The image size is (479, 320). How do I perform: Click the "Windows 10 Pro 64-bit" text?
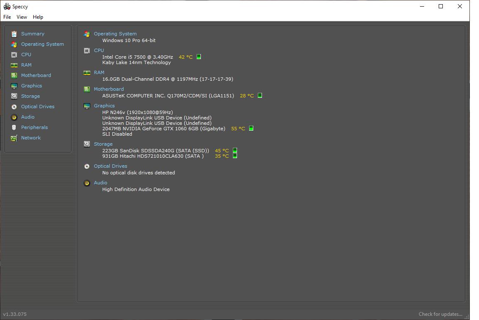click(x=129, y=40)
